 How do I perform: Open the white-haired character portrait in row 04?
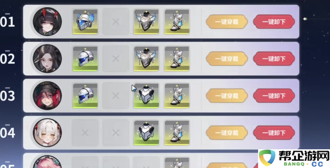click(47, 133)
